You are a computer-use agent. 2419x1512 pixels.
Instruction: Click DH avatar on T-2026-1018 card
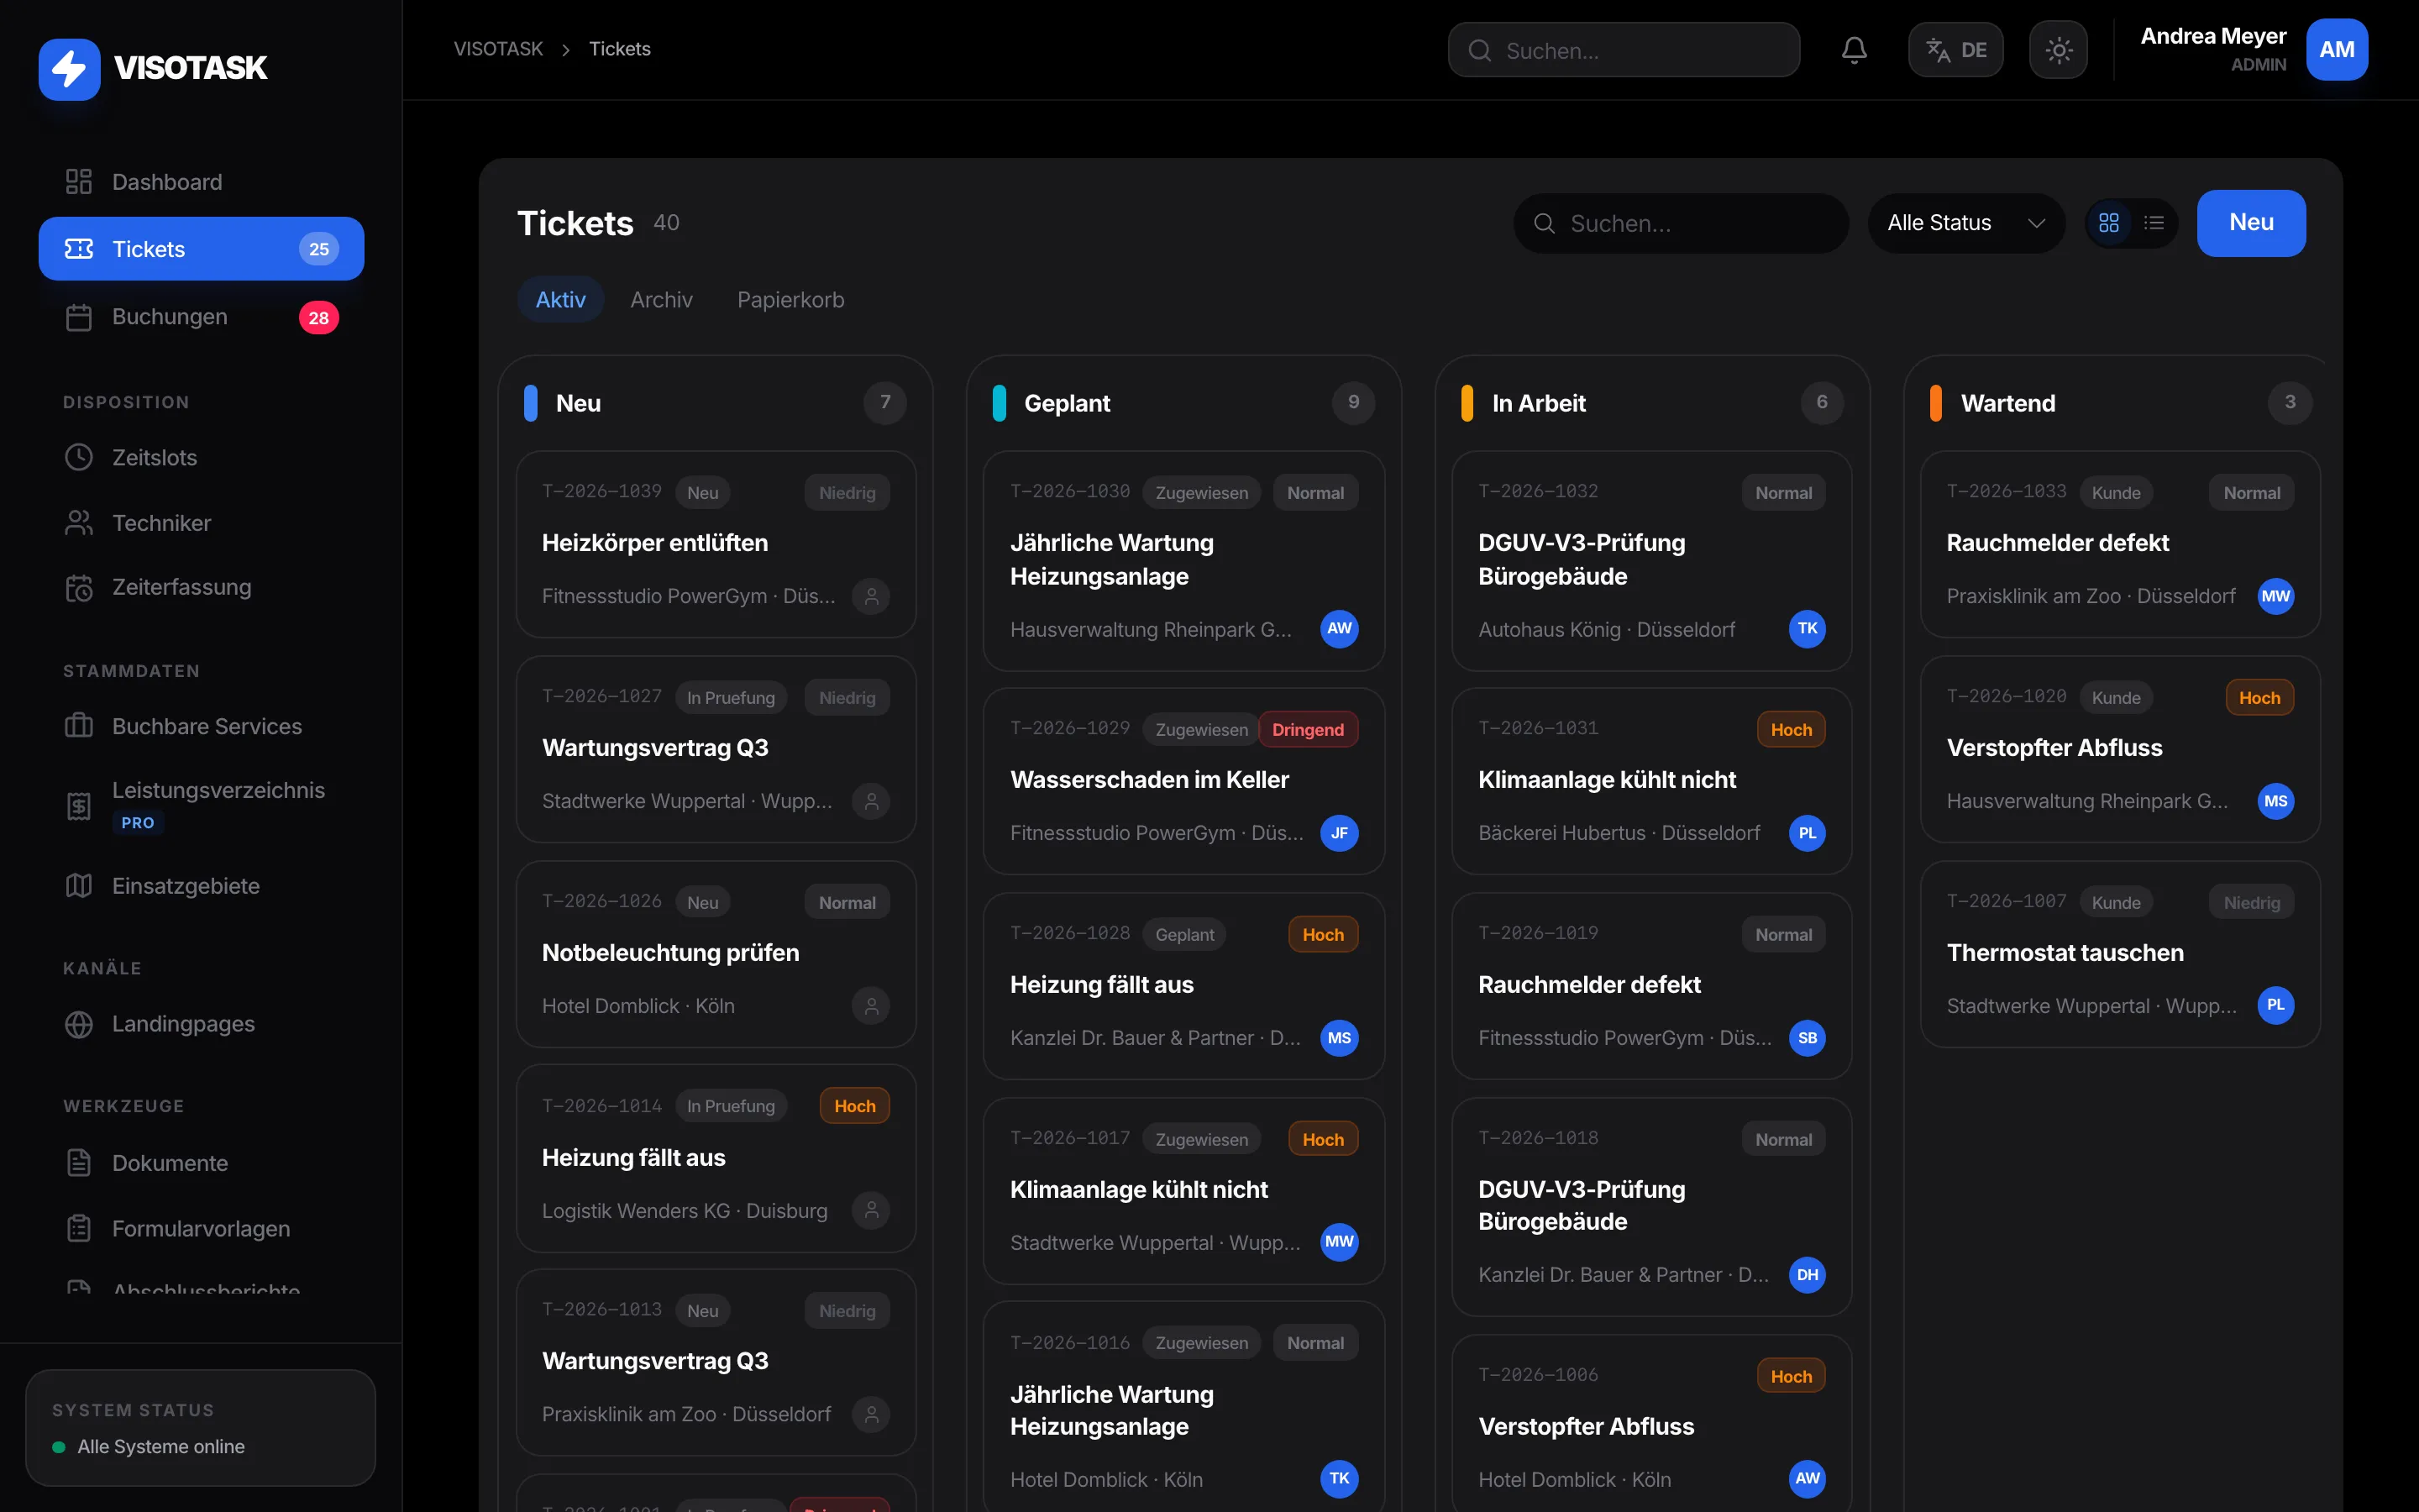(1808, 1275)
